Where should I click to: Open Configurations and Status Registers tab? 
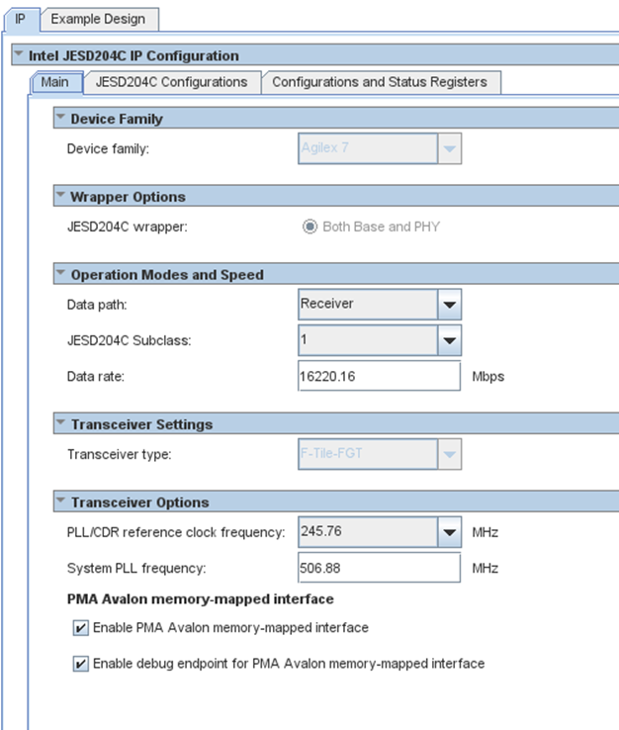click(380, 82)
